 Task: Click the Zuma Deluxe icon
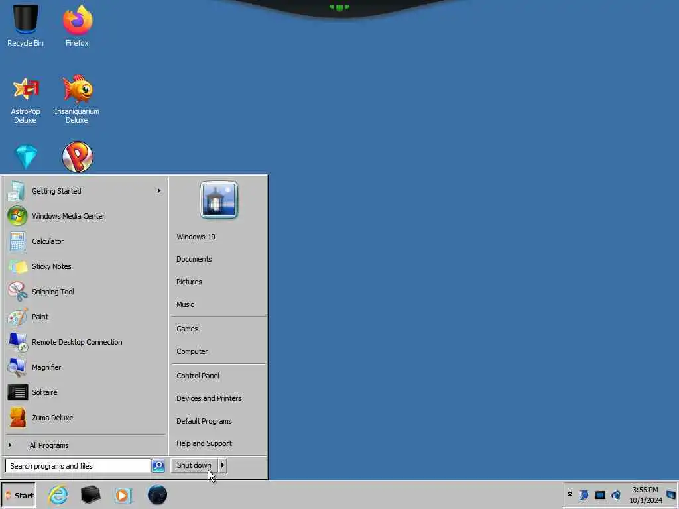point(18,418)
